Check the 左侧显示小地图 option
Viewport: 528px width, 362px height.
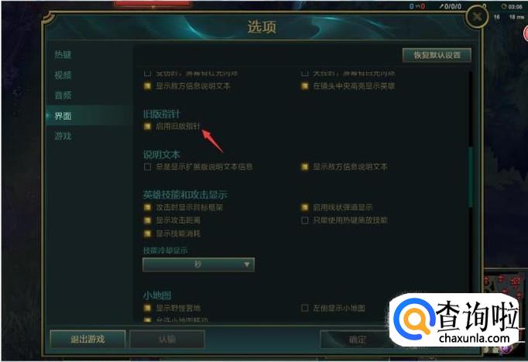tap(305, 308)
